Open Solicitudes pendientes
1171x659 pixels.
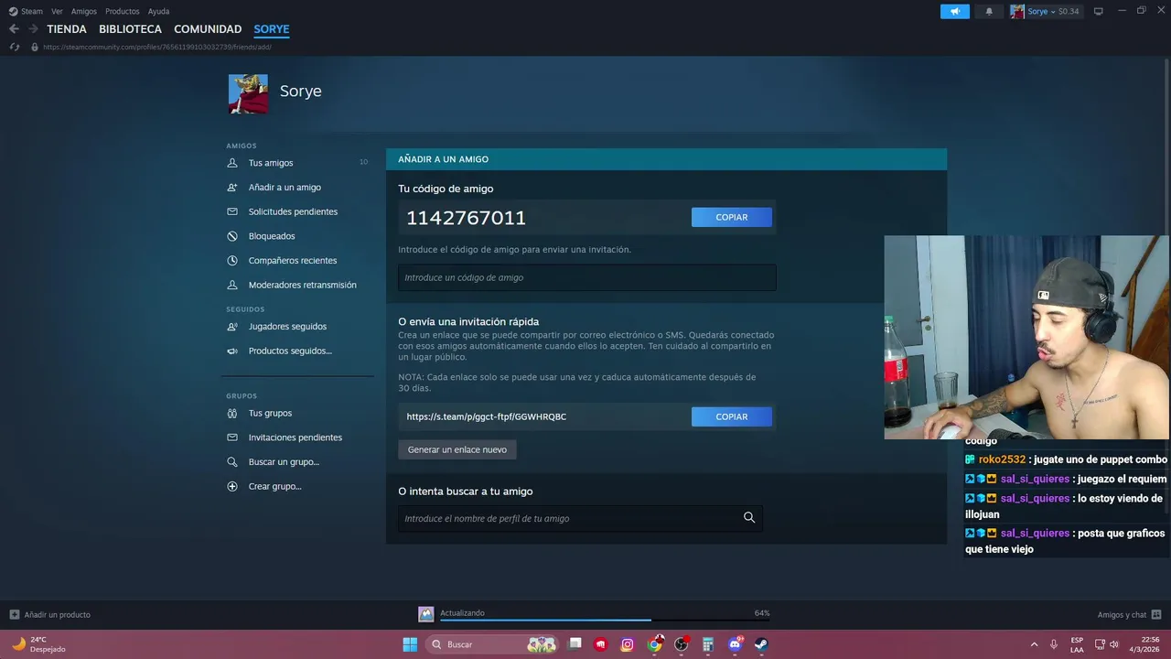point(293,211)
